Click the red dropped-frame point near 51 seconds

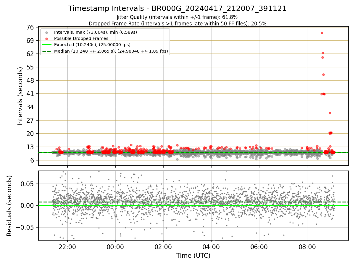pos(323,74)
